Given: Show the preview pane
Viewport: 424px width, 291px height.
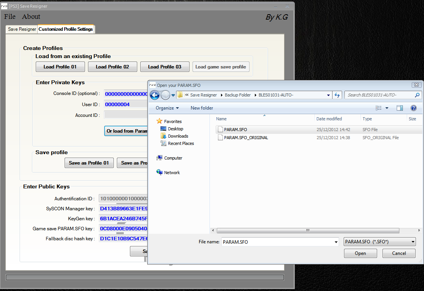Looking at the screenshot, I should coord(400,108).
